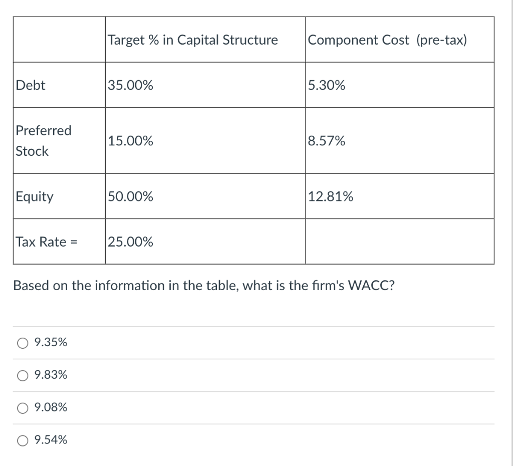Click the Target % in Capital Structure header
The height and width of the screenshot is (466, 513).
(192, 40)
